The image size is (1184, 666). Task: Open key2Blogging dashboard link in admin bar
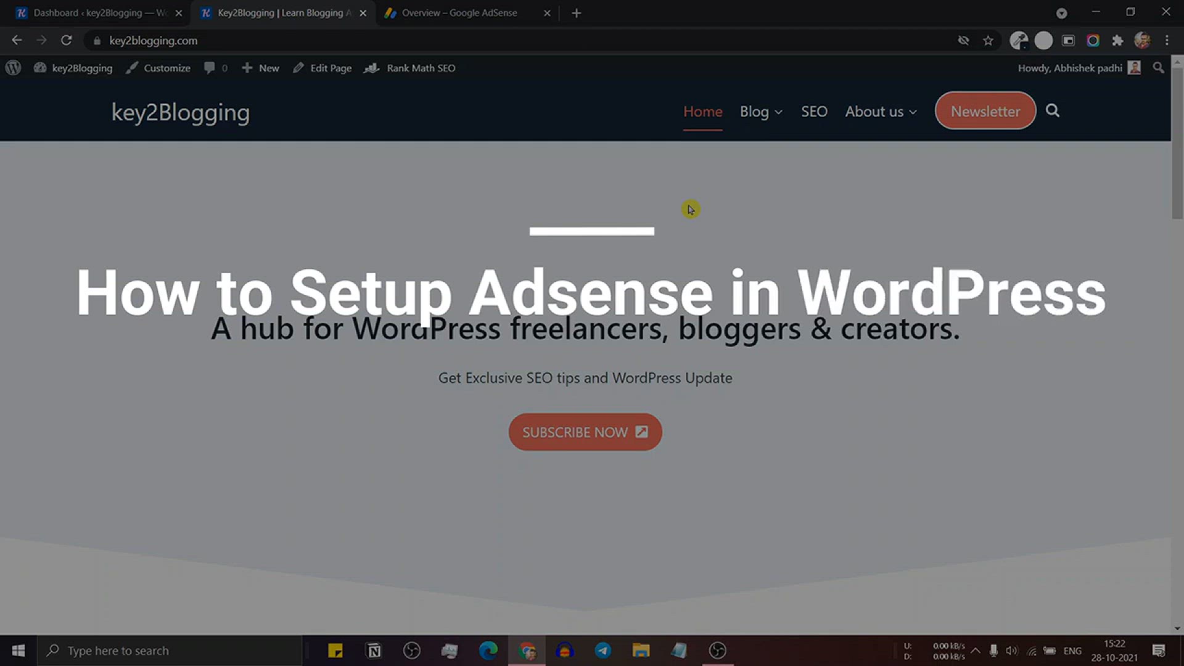click(x=73, y=68)
